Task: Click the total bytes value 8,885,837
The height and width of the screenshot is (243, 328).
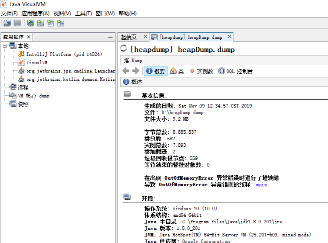Action: point(184,132)
